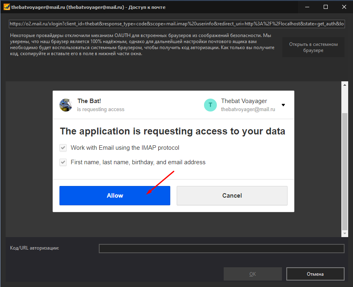Expand the account switcher dropdown arrow
Image resolution: width=353 pixels, height=287 pixels.
point(283,105)
